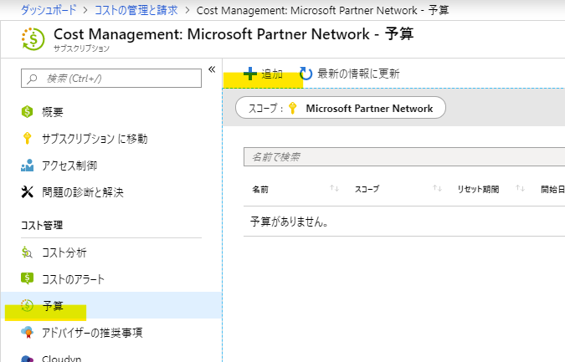Sort by the リセット期間 column arrows
Viewport: 565px width, 362px height.
pyautogui.click(x=520, y=188)
